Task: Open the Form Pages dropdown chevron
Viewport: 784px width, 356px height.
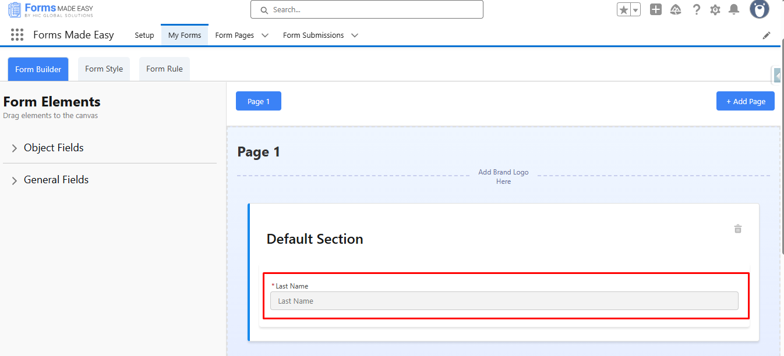Action: (265, 35)
